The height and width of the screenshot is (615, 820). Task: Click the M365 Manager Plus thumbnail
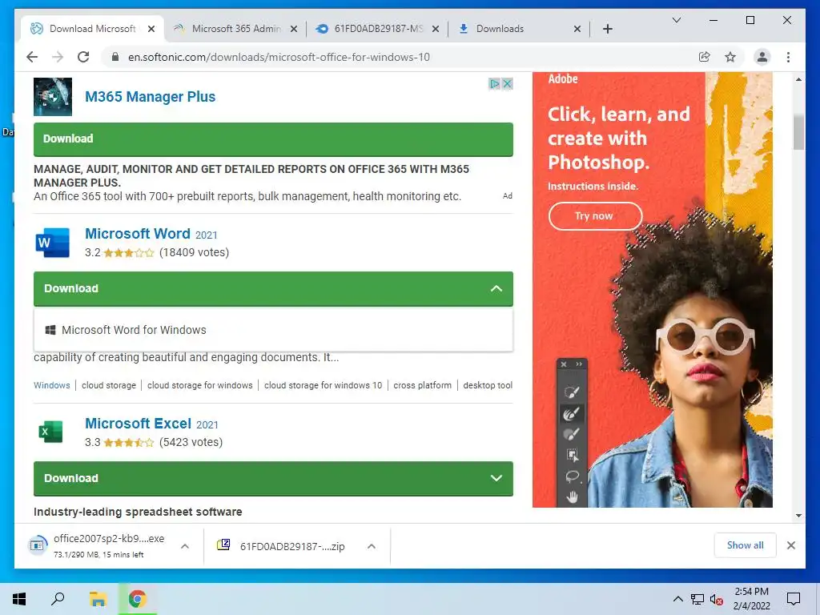[53, 97]
